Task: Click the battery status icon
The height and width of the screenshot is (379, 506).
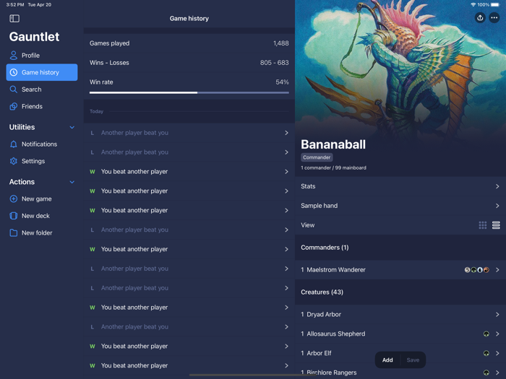Action: (x=495, y=5)
